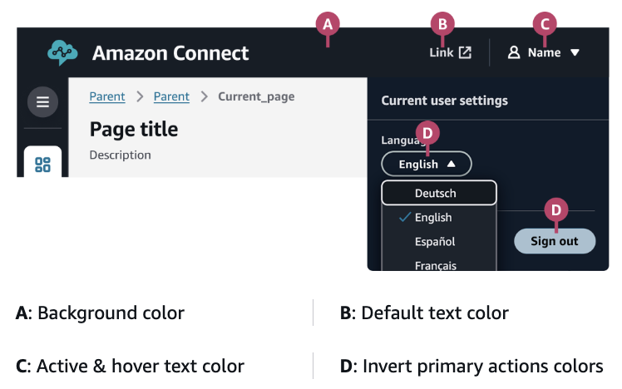The height and width of the screenshot is (389, 622).
Task: Open the English language dropdown
Action: (426, 164)
